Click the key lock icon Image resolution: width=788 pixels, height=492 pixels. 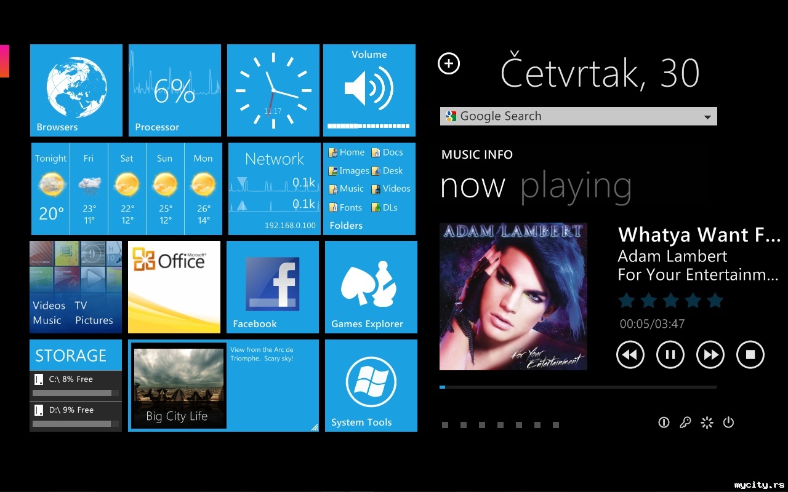tap(685, 423)
